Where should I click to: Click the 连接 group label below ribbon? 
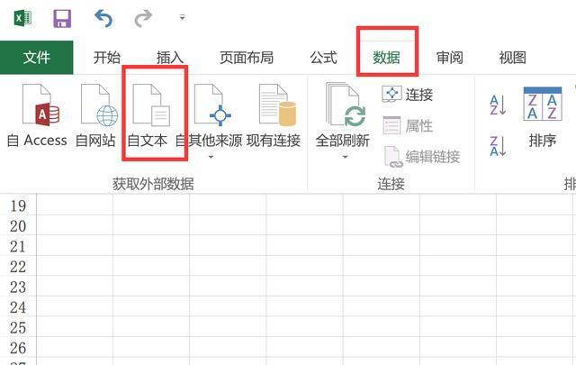pyautogui.click(x=391, y=183)
